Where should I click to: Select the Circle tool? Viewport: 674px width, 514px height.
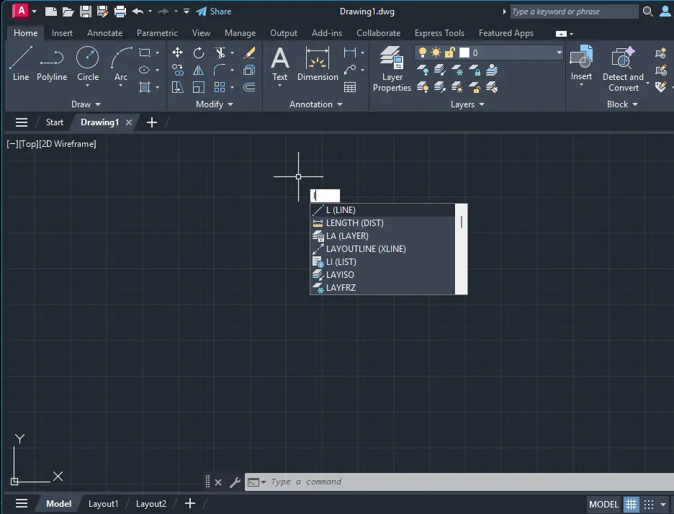pos(88,63)
